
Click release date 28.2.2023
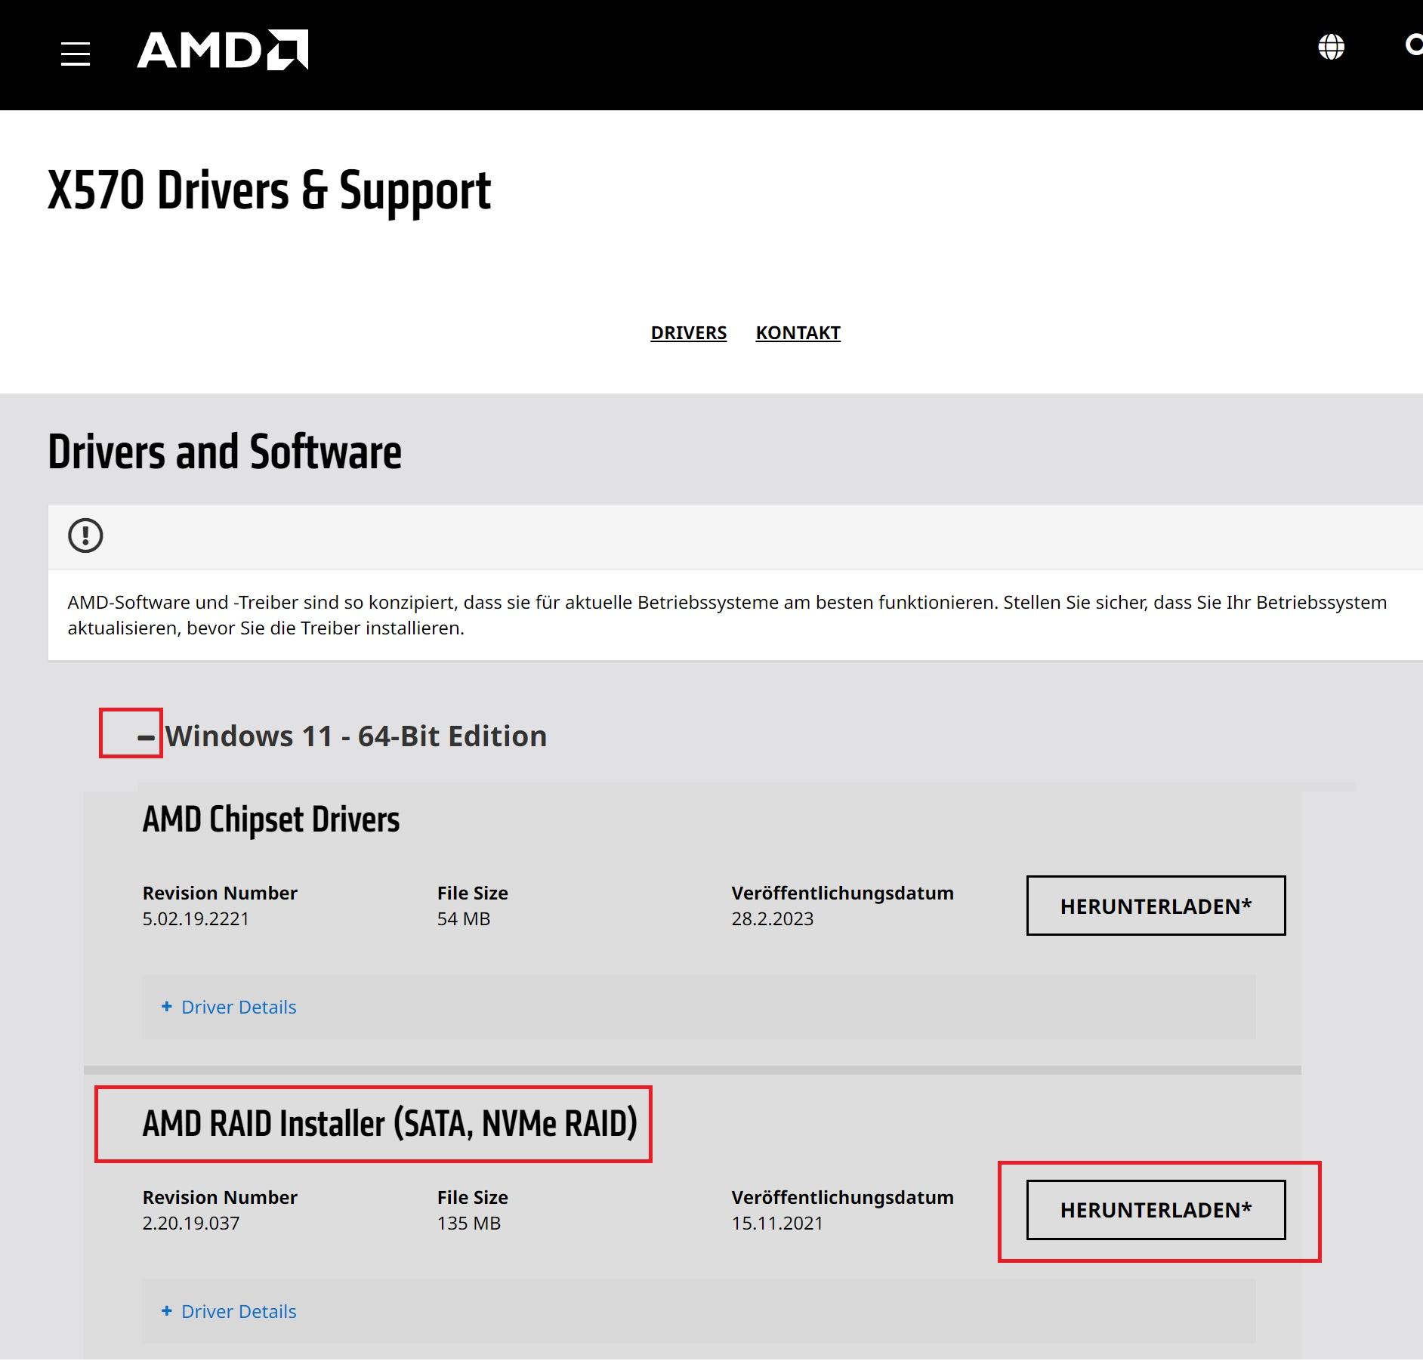[x=773, y=918]
